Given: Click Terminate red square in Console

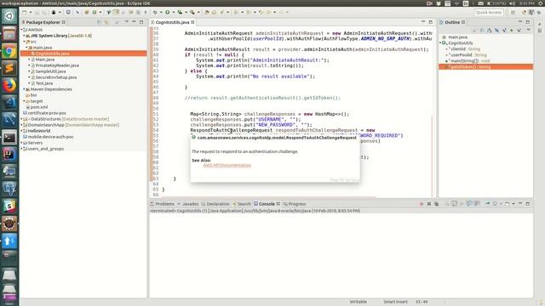Looking at the screenshot, I should pyautogui.click(x=422, y=204).
